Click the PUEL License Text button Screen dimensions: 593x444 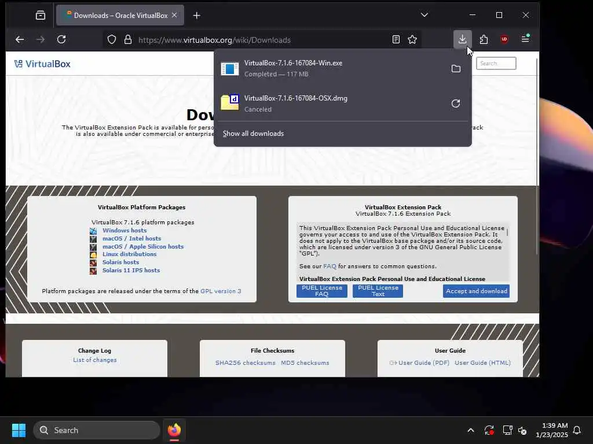(378, 291)
